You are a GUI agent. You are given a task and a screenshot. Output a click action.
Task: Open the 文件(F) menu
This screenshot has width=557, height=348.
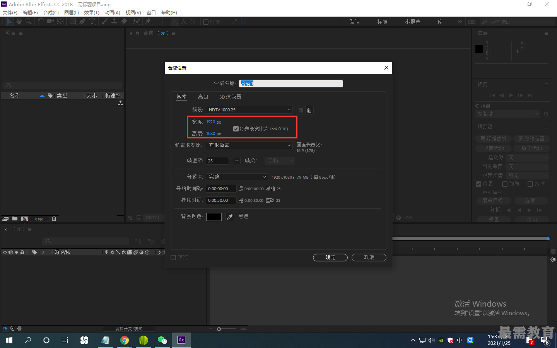click(x=10, y=13)
